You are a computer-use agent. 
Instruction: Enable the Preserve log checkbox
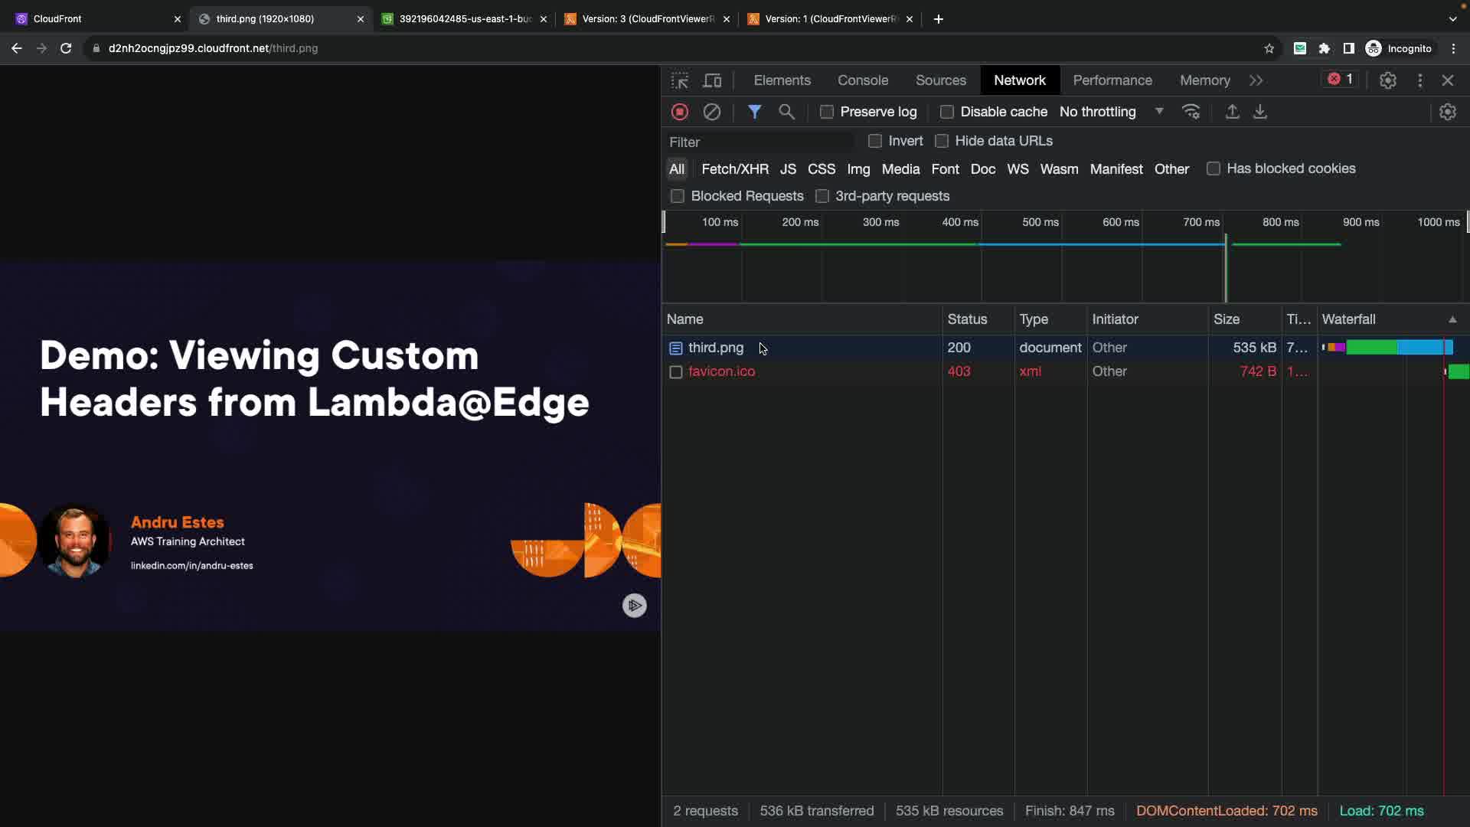[x=827, y=112]
